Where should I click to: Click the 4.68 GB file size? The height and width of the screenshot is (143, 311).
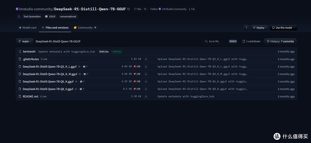[126, 74]
